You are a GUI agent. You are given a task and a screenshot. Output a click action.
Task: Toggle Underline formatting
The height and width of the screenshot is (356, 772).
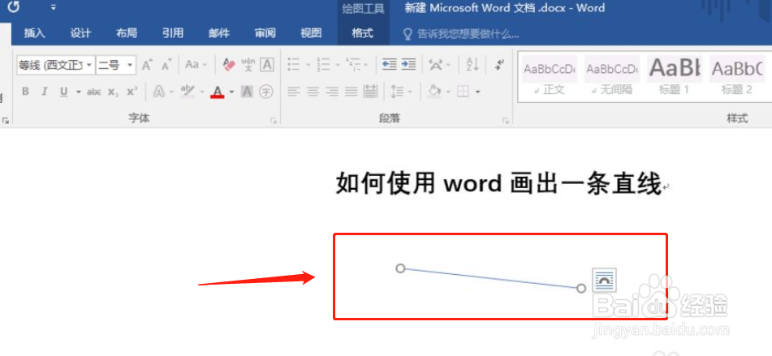(x=63, y=92)
